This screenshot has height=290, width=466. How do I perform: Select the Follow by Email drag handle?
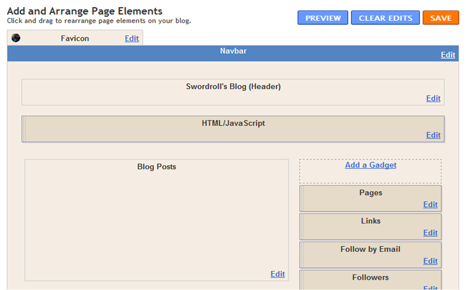pos(302,255)
